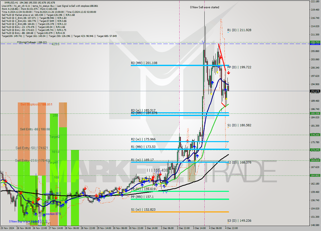321x231 pixels.
Task: Select the 'R1 (D) | 211.928' pivot label
Action: pyautogui.click(x=239, y=30)
